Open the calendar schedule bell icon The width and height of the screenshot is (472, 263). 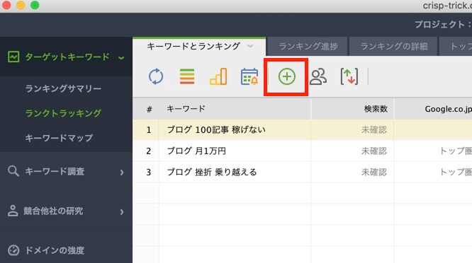point(249,76)
